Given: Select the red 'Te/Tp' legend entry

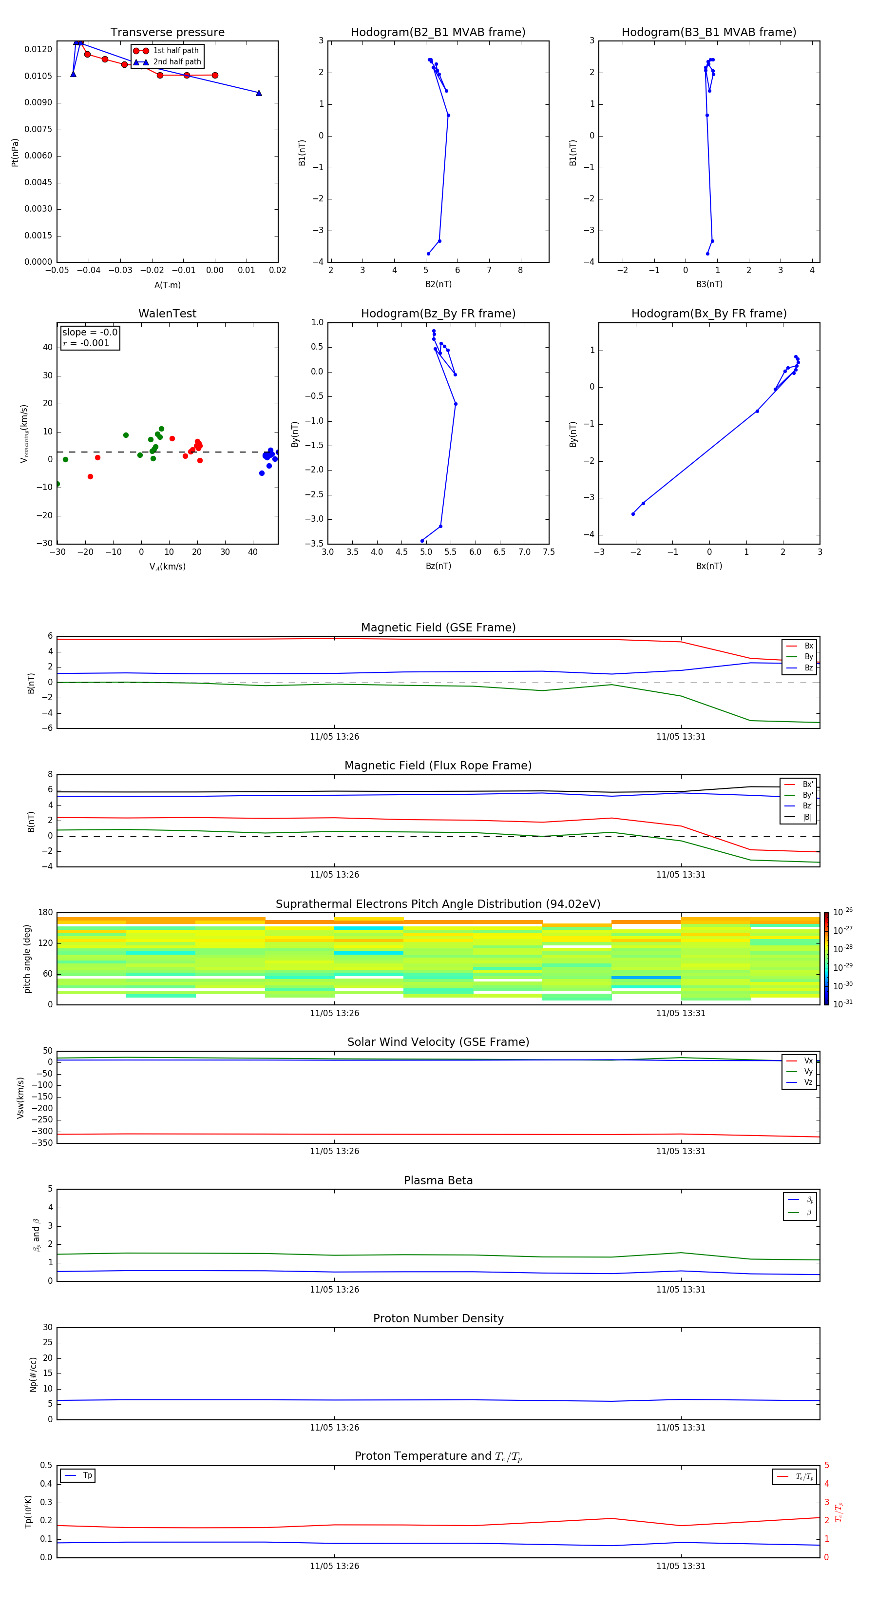Looking at the screenshot, I should pyautogui.click(x=795, y=1476).
